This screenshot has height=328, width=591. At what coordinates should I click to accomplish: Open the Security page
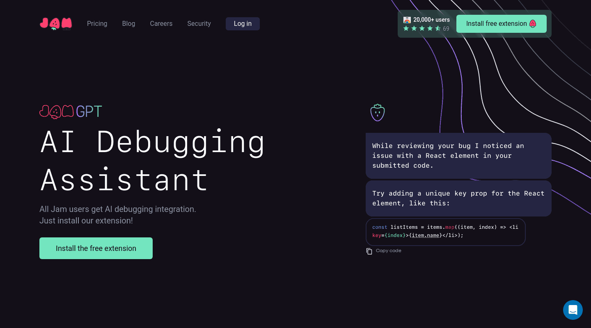point(199,24)
